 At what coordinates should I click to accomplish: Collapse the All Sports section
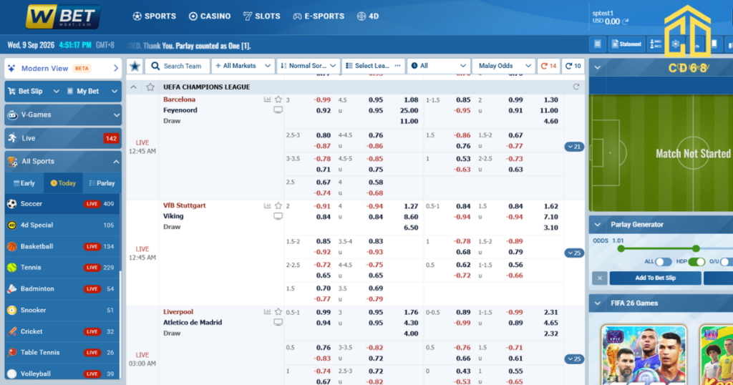click(x=63, y=162)
